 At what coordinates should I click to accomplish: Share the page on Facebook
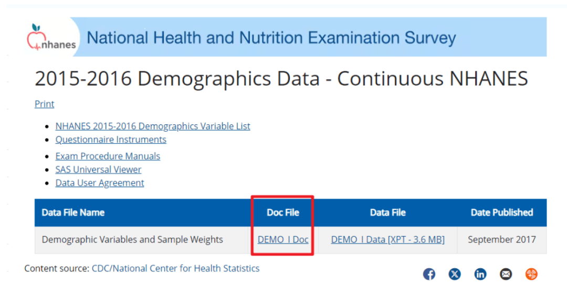coord(429,274)
